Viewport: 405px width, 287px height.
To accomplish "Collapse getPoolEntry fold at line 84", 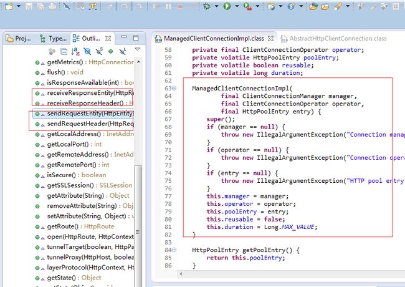I will [174, 250].
